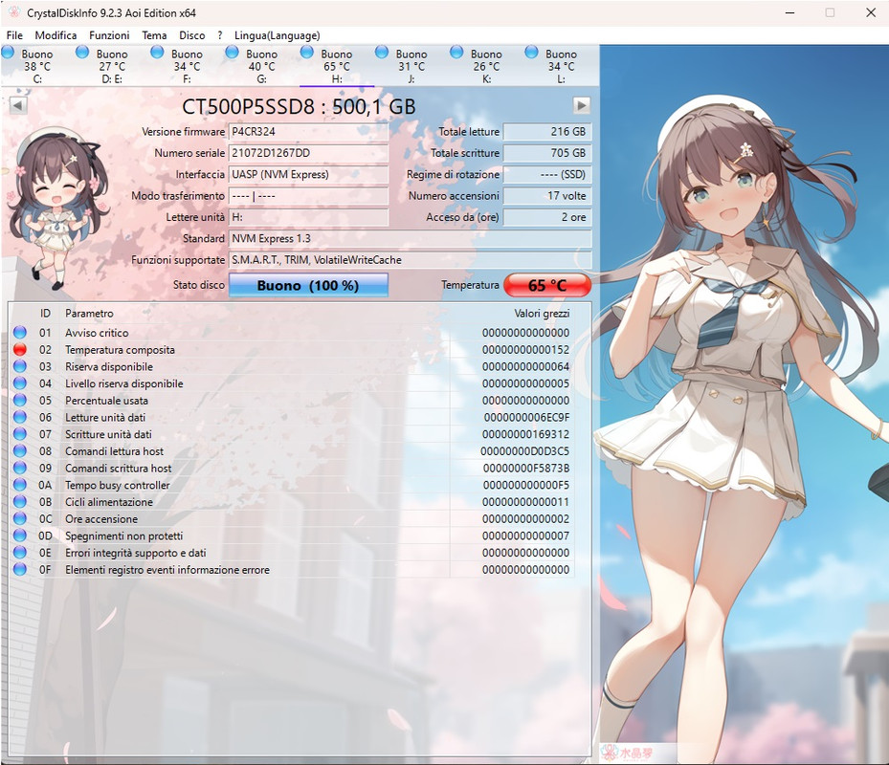The height and width of the screenshot is (765, 889).
Task: Click the serial number field 21072D1267DD
Action: tap(308, 153)
